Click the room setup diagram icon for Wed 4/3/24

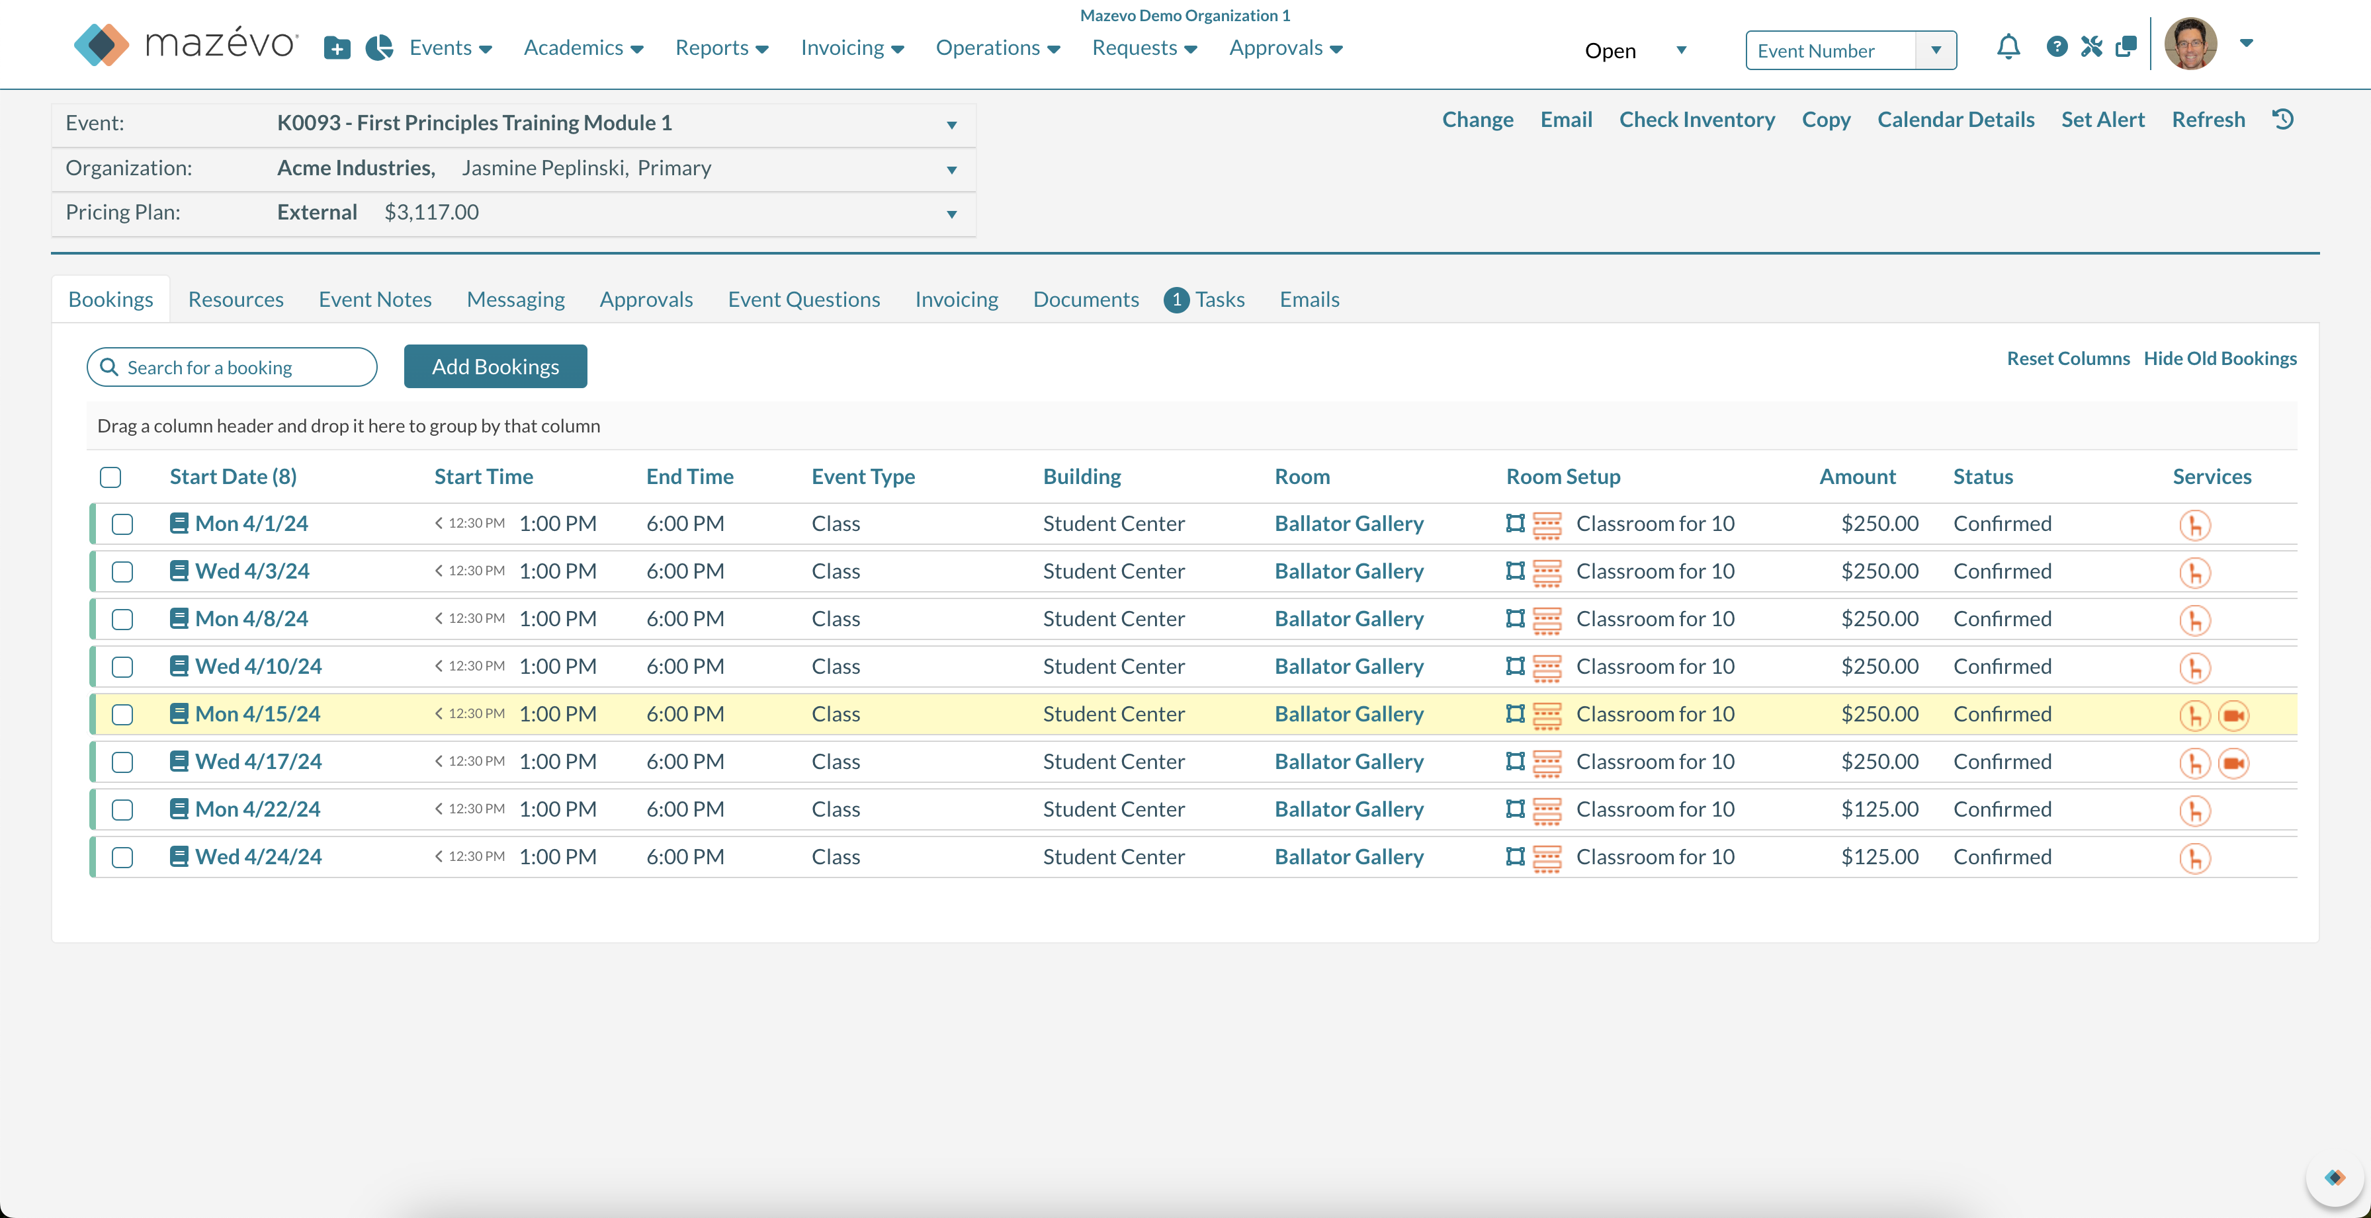click(x=1515, y=571)
